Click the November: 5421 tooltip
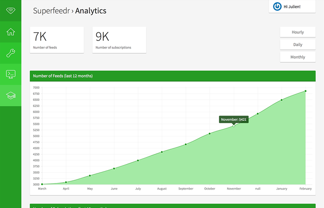The width and height of the screenshot is (324, 208). click(234, 119)
